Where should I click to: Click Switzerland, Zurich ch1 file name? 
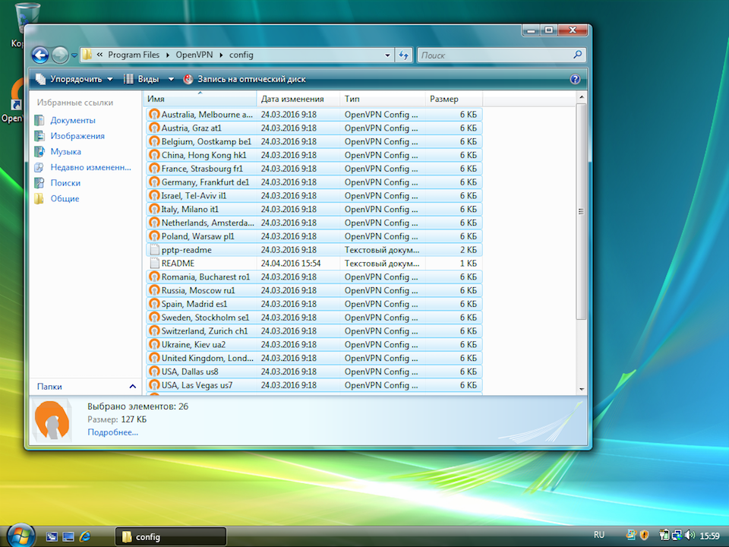204,330
